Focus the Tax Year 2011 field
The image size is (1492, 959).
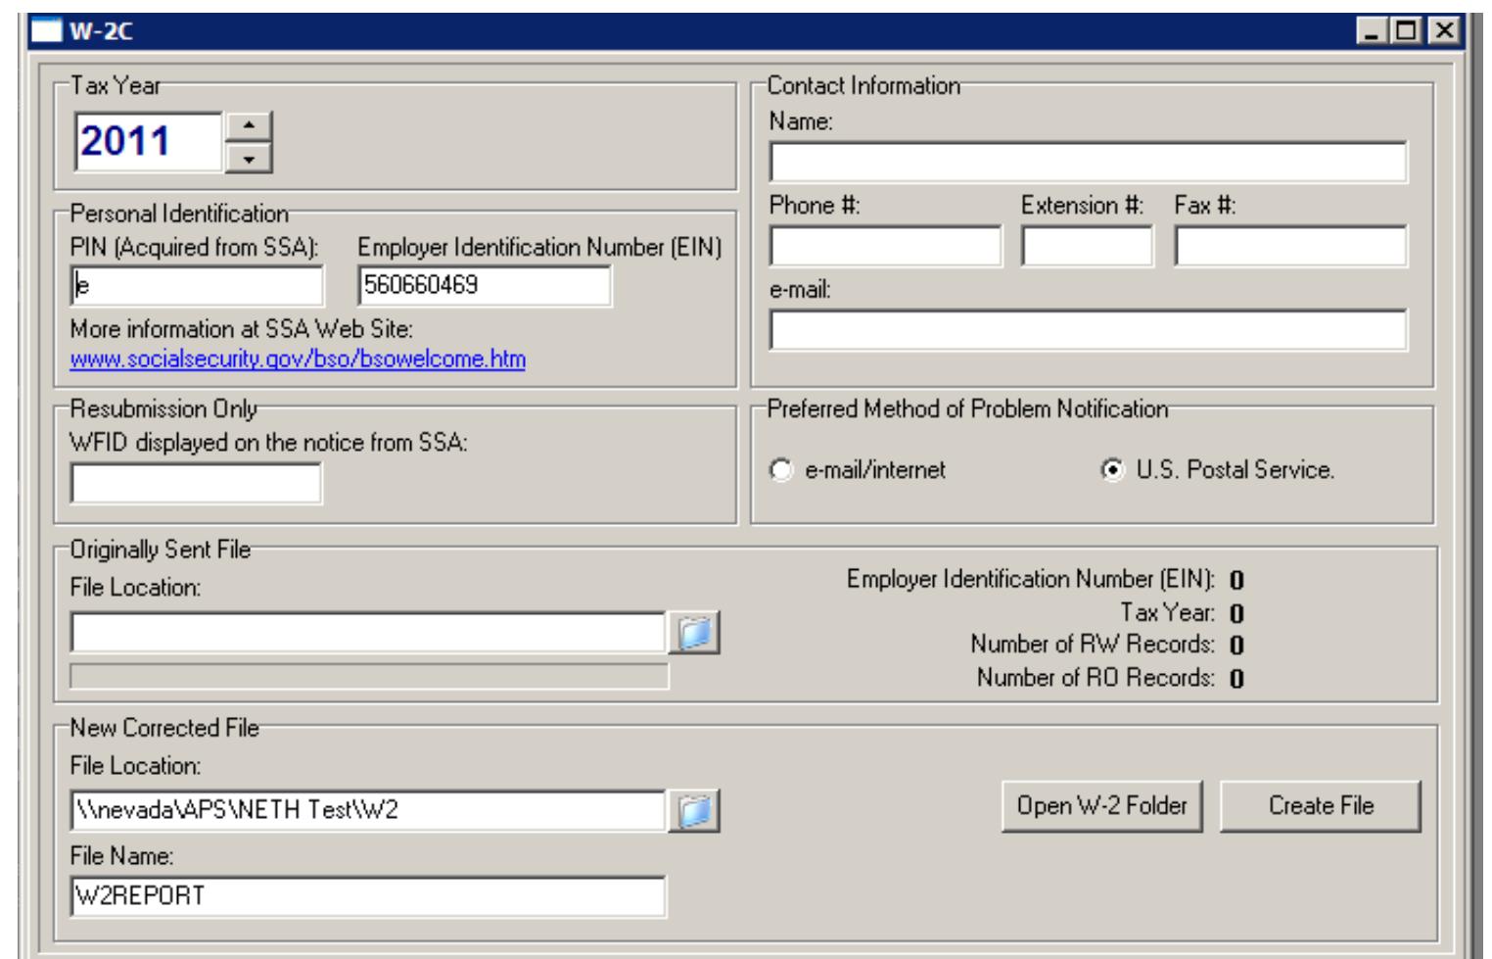tap(149, 142)
